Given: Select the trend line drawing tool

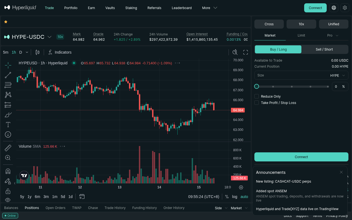Looking at the screenshot, I should tap(8, 75).
